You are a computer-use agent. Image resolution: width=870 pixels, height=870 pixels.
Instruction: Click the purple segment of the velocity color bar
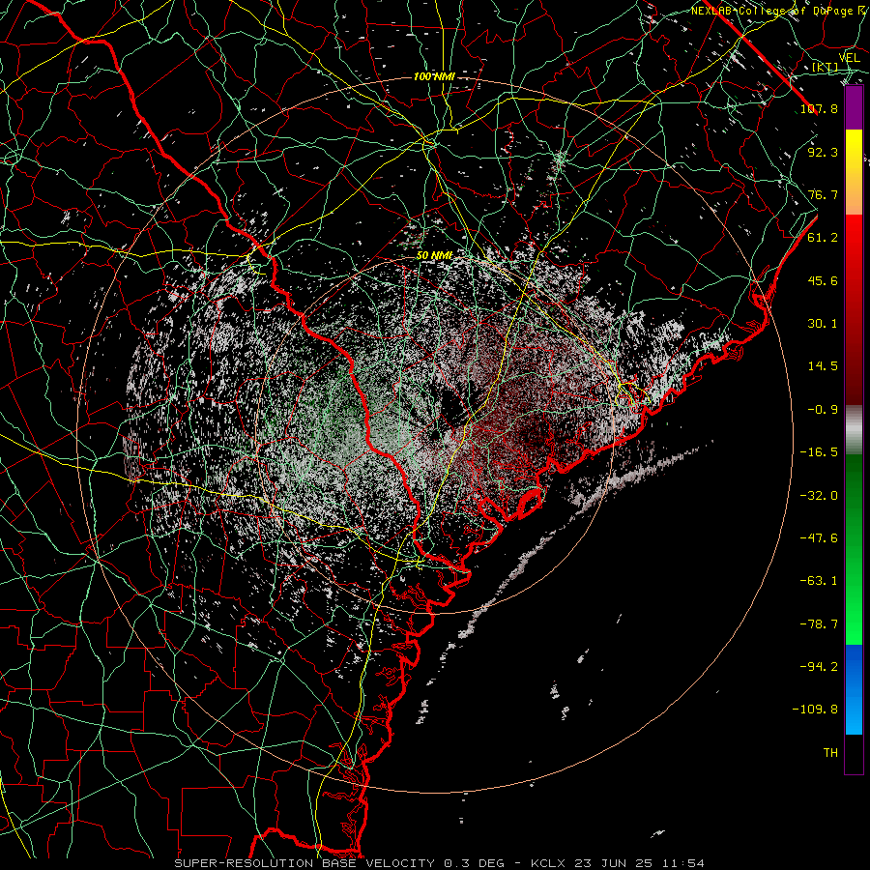pyautogui.click(x=854, y=108)
